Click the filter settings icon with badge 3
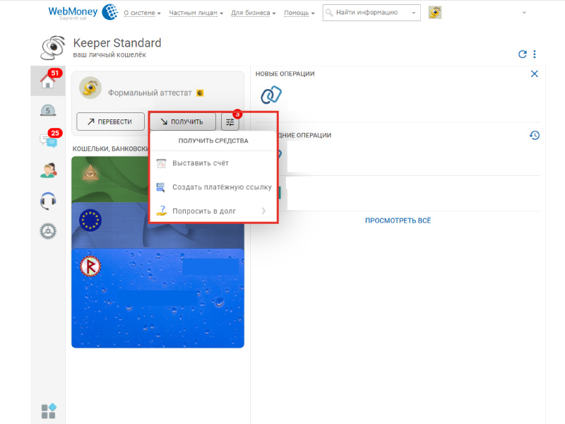565x424 pixels. 230,122
